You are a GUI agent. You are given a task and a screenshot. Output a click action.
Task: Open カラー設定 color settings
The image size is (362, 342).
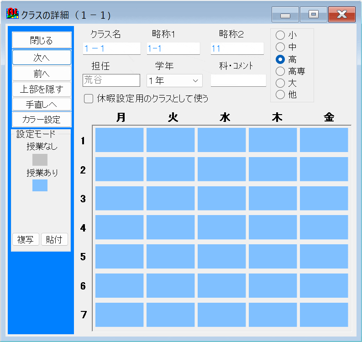[x=42, y=119]
